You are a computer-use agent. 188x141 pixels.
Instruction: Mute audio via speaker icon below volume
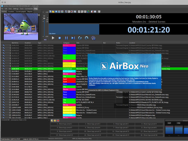[45, 40]
